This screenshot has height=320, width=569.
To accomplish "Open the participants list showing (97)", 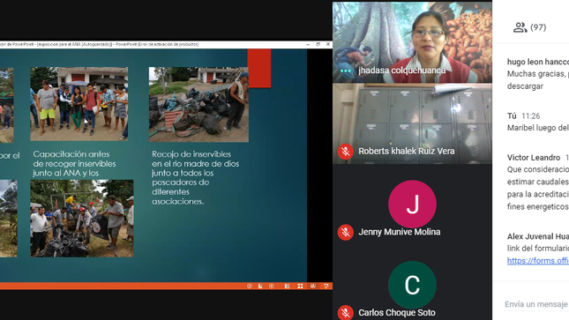I will [529, 27].
